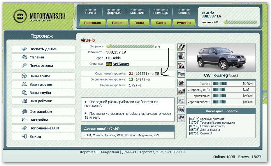271x166 pixels.
Task: Switch to the Персонаж tab
Action: coord(92,23)
